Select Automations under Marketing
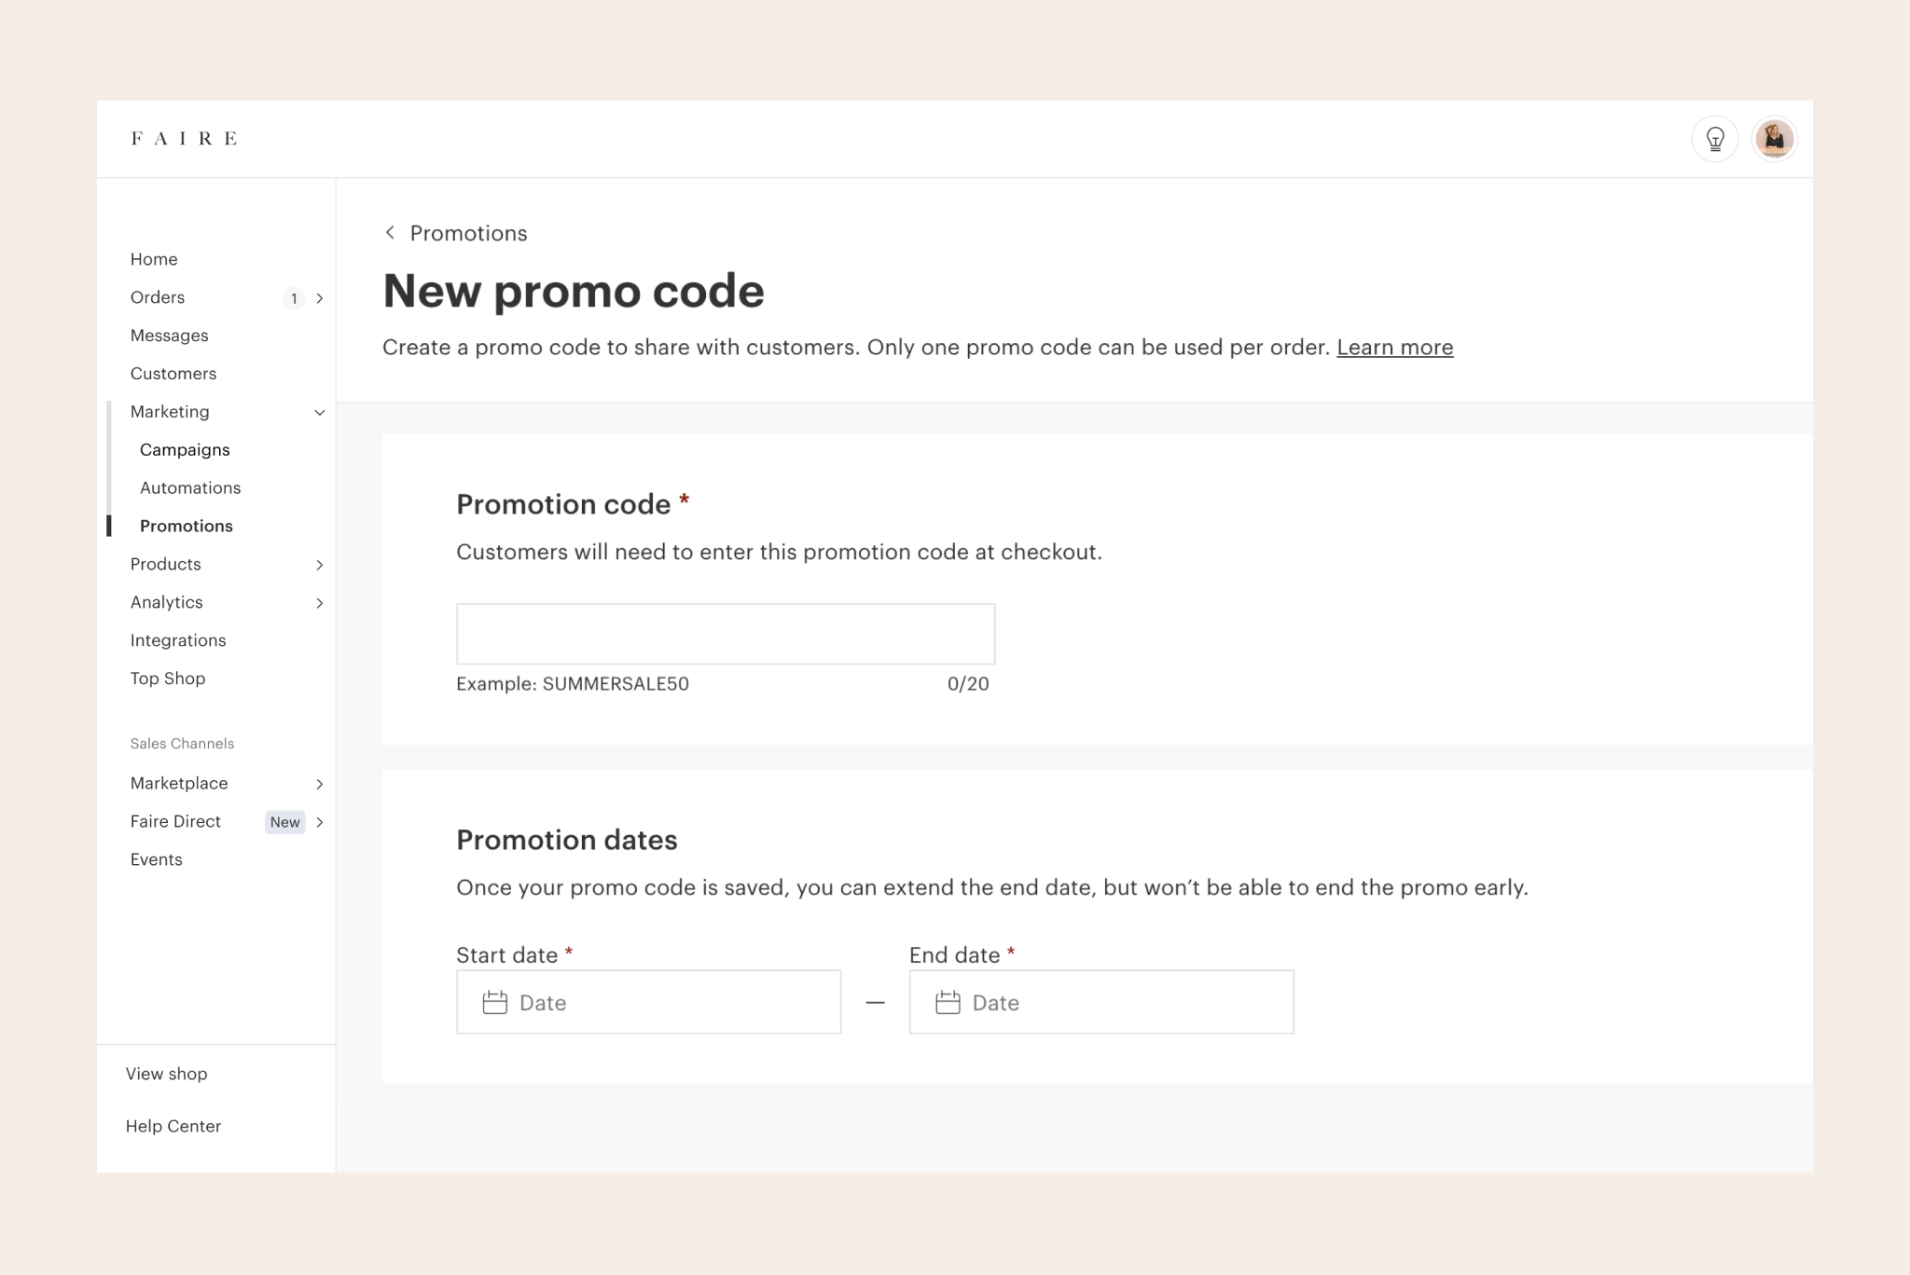 click(190, 487)
